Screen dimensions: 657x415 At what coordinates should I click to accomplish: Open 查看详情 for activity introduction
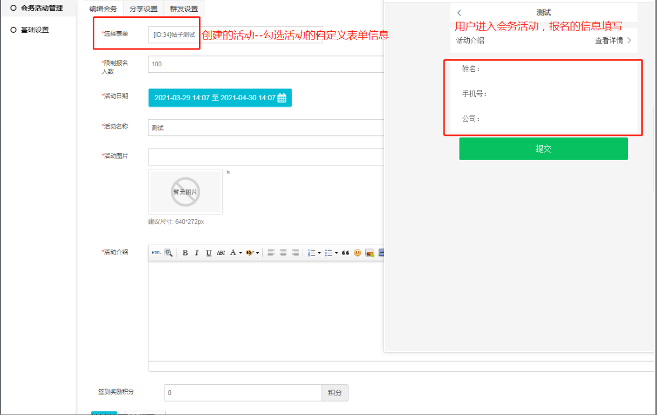coord(613,40)
